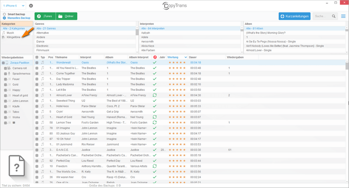Click the Ordner backup button
349x188 pixels.
[x=67, y=16]
